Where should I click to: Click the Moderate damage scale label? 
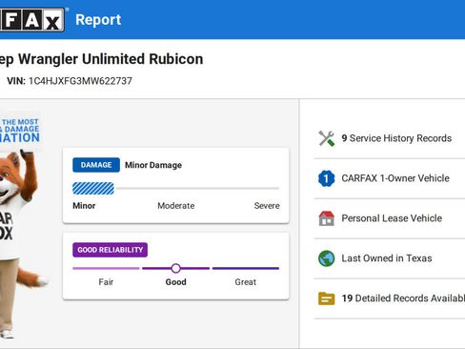click(x=176, y=206)
